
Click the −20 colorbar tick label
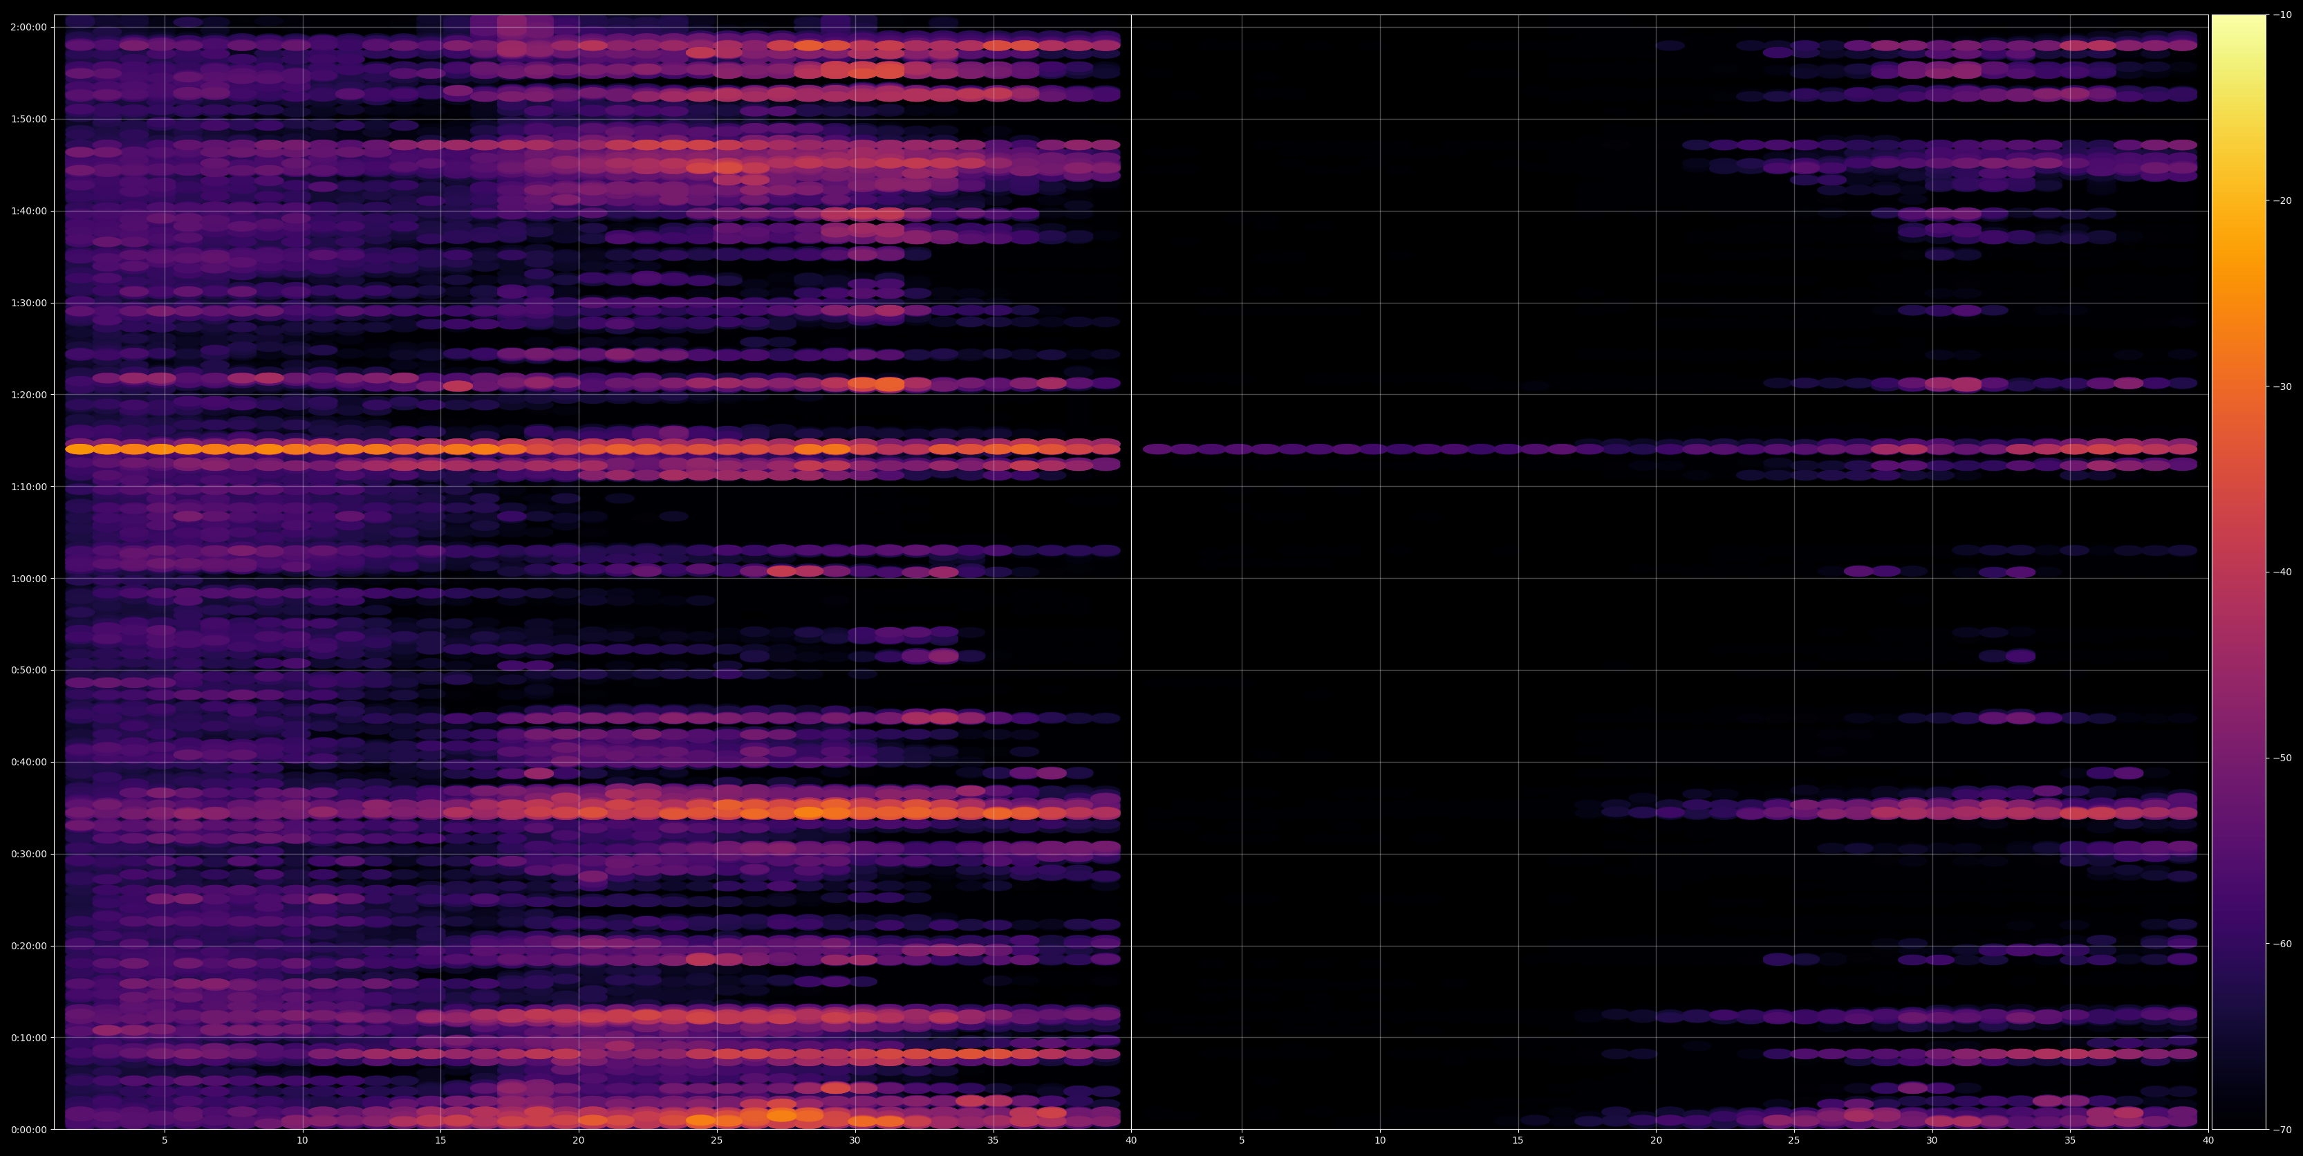[x=2282, y=201]
